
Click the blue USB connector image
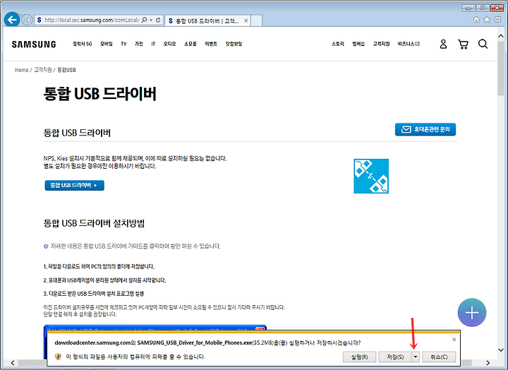pyautogui.click(x=371, y=176)
